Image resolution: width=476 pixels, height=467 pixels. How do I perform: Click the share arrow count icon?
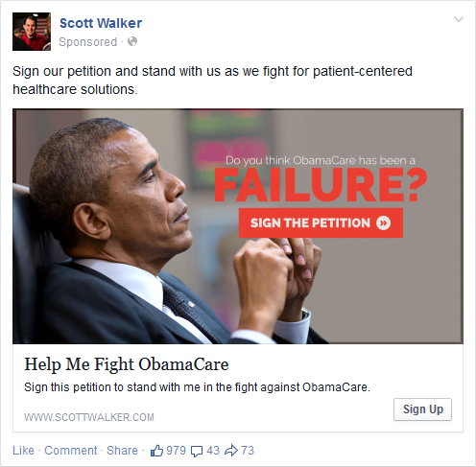coord(231,451)
